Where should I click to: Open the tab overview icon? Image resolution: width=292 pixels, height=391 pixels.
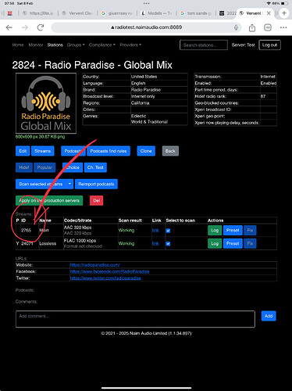click(x=268, y=27)
